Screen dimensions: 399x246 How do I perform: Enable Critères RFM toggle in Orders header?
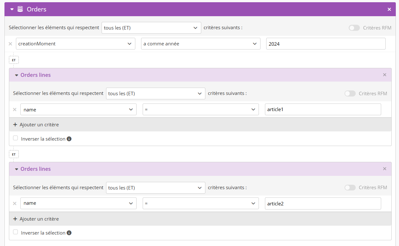click(x=354, y=28)
